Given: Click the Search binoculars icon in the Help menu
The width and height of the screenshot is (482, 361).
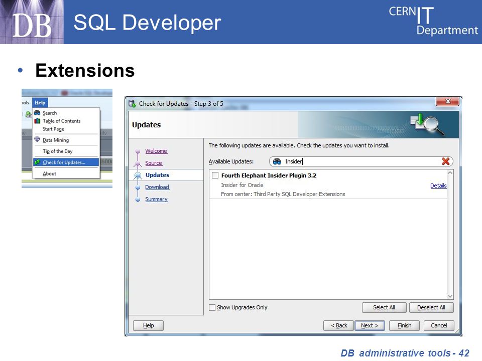Looking at the screenshot, I should (37, 113).
